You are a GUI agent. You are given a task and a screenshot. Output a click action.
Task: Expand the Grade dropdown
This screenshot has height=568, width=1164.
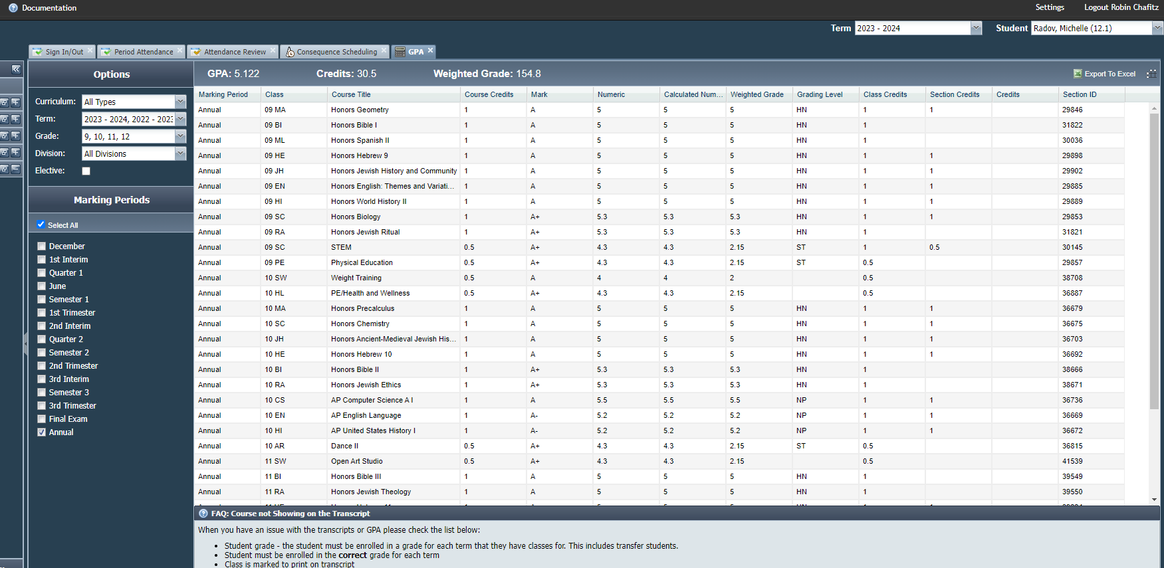pos(180,136)
